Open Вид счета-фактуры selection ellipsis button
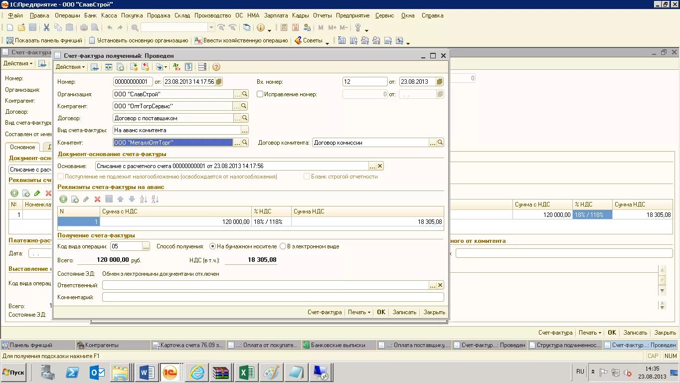 [x=244, y=131]
